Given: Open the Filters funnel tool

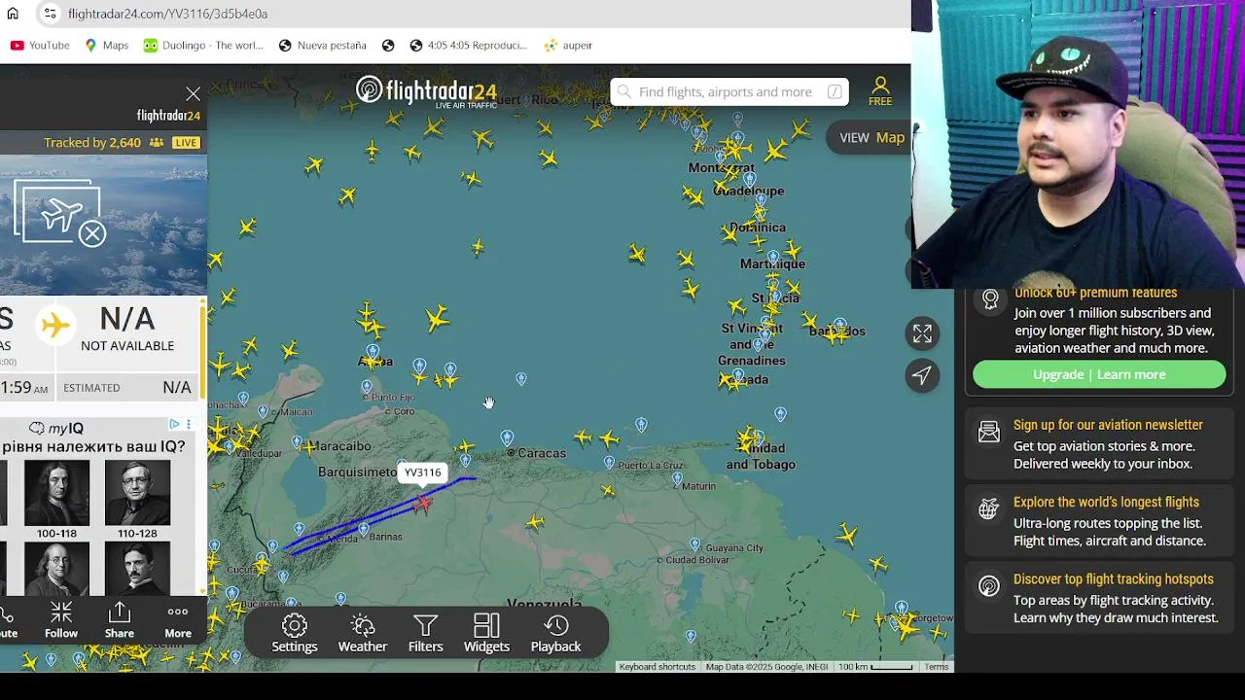Looking at the screenshot, I should tap(425, 633).
